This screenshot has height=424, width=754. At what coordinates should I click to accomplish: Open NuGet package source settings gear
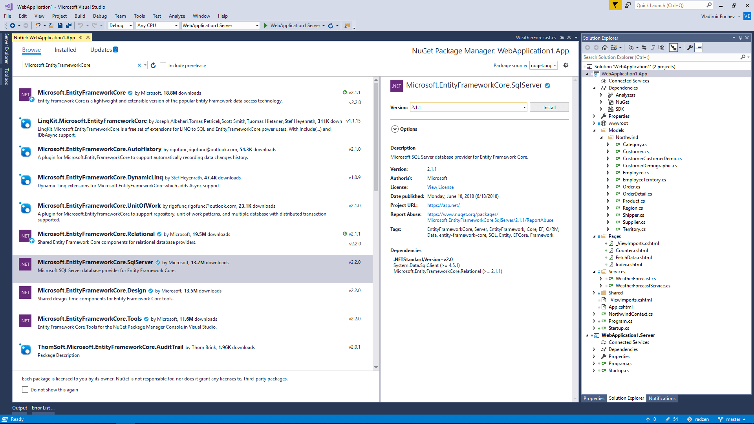566,65
